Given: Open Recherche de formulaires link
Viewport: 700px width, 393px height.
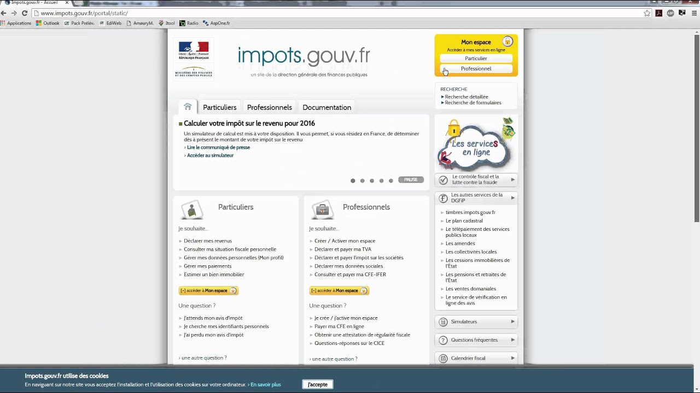Looking at the screenshot, I should pos(473,103).
